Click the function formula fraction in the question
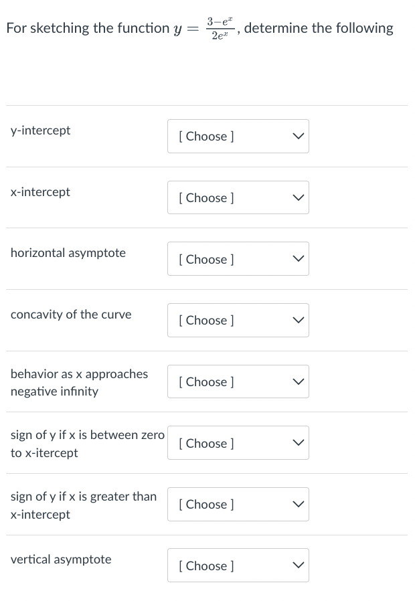The height and width of the screenshot is (601, 415). point(218,28)
